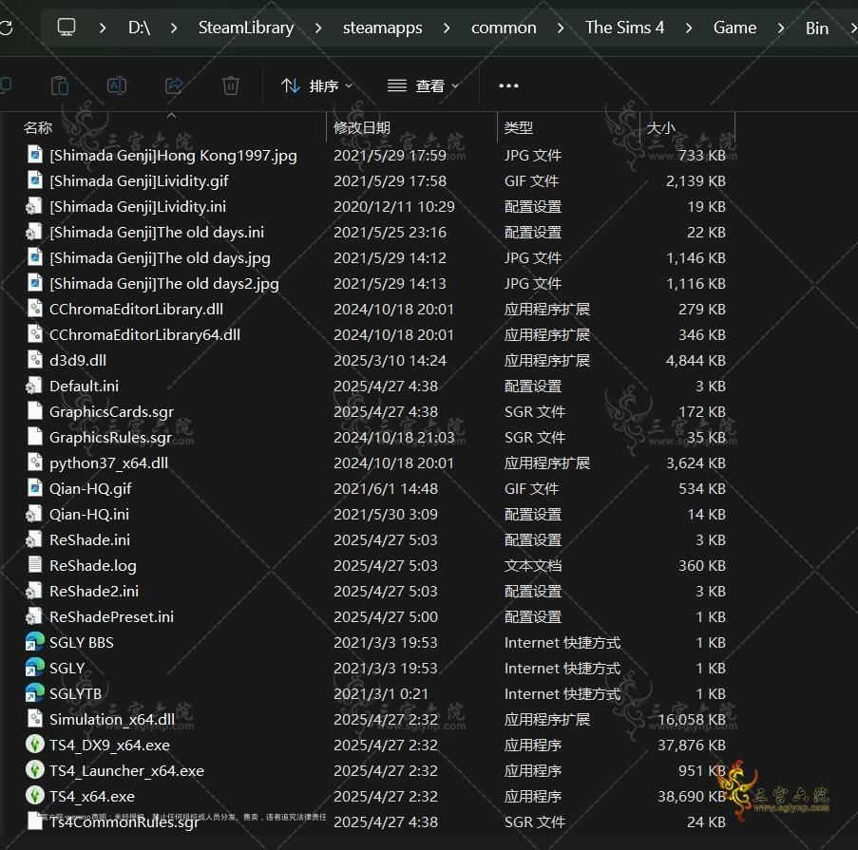The height and width of the screenshot is (850, 858).
Task: Navigate to The Sims 4 breadcrumb
Action: point(624,28)
